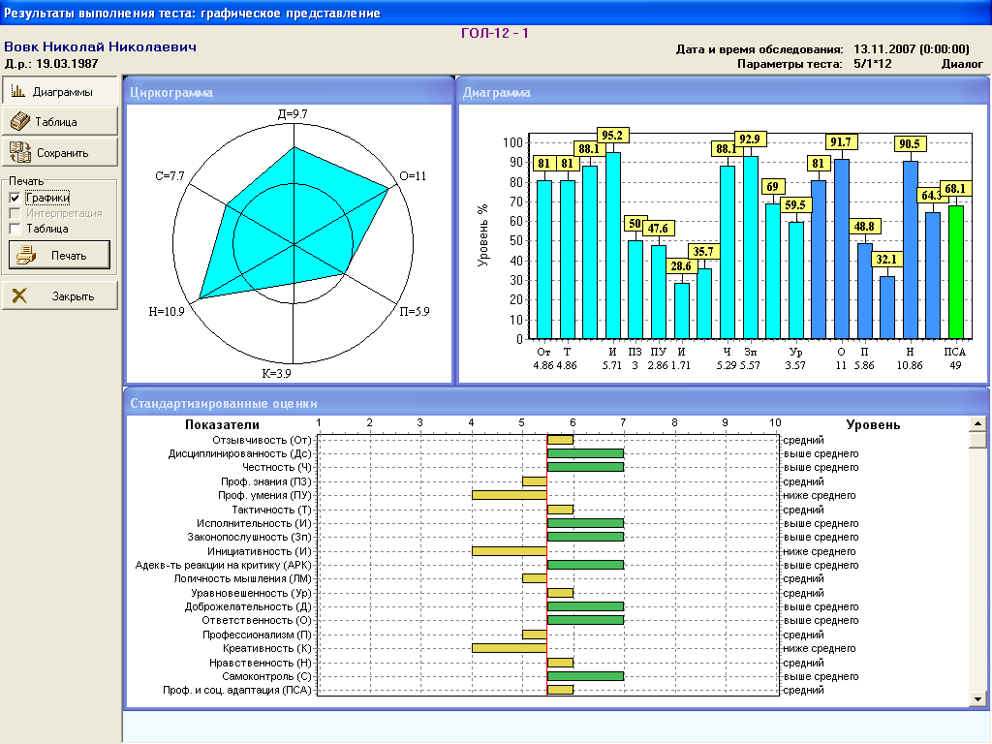Click the Отзывчивость (От) row label

point(262,440)
